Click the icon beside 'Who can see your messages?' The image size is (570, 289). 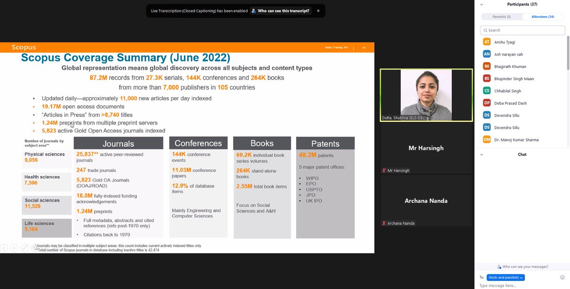click(499, 267)
